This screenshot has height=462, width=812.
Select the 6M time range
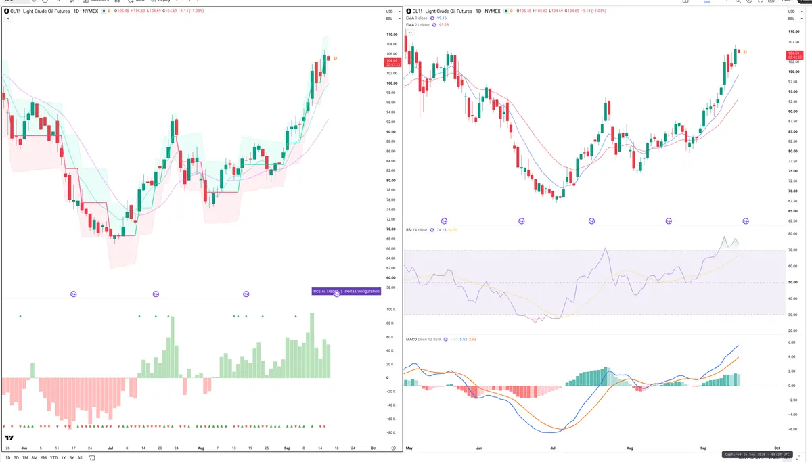[43, 457]
